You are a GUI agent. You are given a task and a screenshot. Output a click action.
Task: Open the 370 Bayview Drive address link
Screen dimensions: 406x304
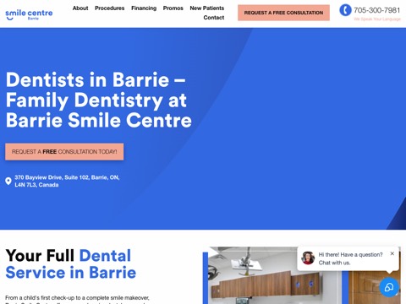(x=67, y=181)
